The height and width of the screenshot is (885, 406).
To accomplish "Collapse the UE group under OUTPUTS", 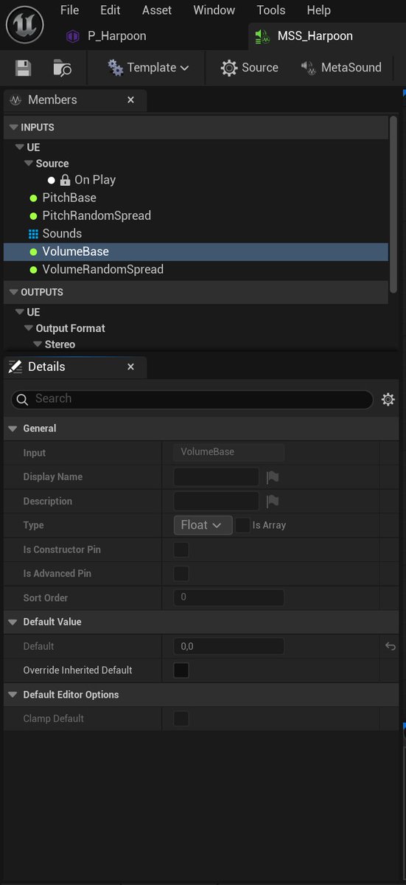I will 20,312.
